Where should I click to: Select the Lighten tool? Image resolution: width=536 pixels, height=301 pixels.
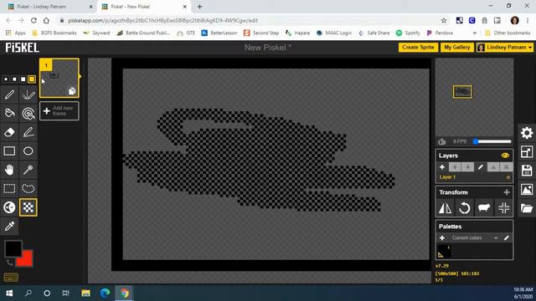pos(9,207)
